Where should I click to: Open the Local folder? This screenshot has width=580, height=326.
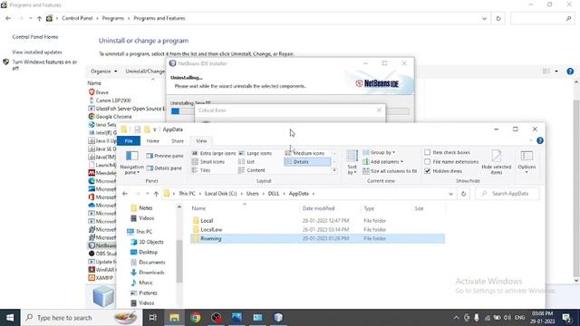click(207, 221)
